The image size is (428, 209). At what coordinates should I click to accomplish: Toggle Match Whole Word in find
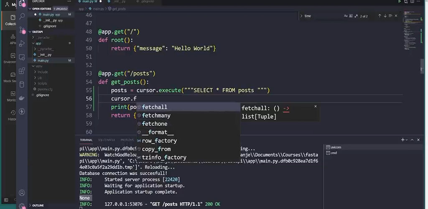[351, 16]
